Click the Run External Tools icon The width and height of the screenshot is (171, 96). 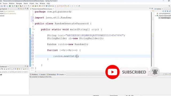point(21,6)
